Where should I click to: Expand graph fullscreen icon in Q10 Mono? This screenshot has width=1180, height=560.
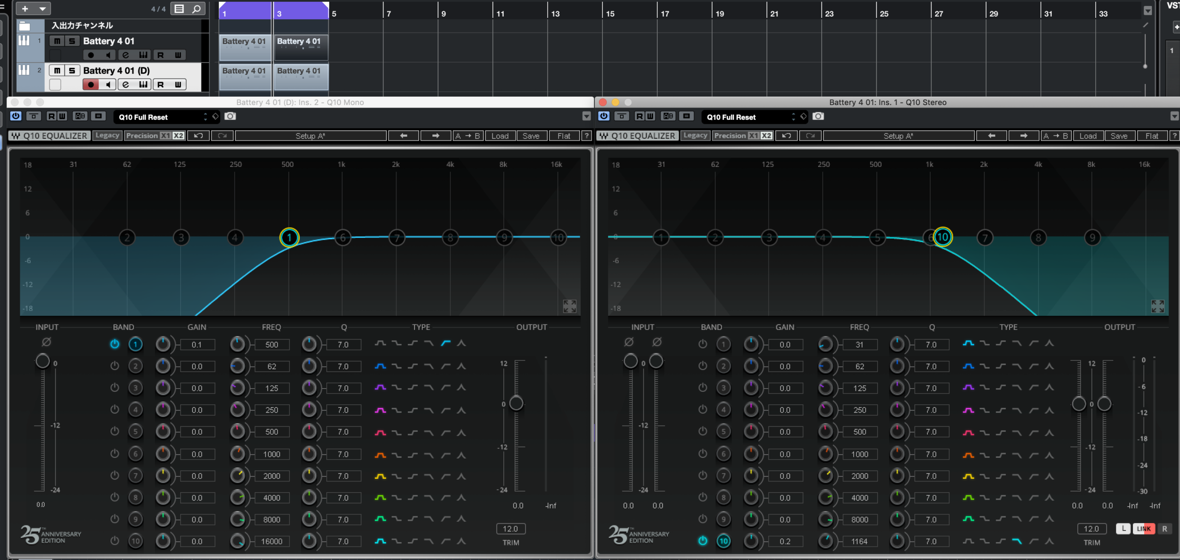570,306
